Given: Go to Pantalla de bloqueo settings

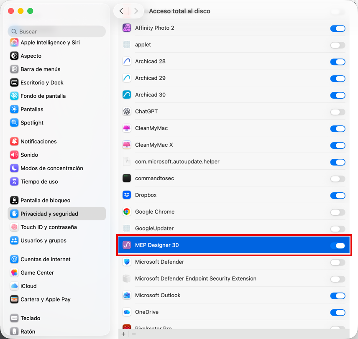Looking at the screenshot, I should [56, 200].
